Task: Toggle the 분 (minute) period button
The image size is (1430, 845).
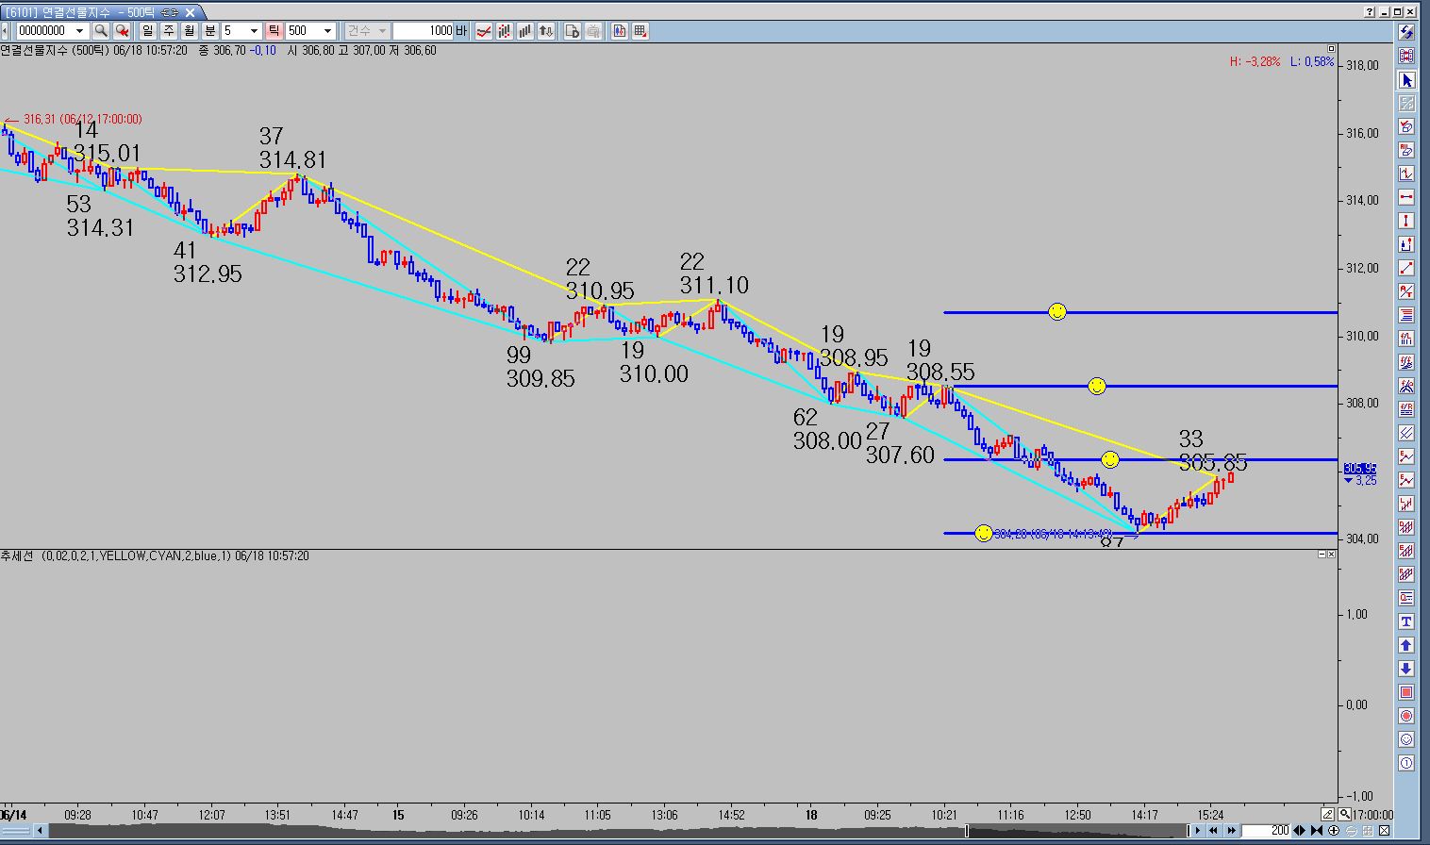Action: pyautogui.click(x=210, y=31)
